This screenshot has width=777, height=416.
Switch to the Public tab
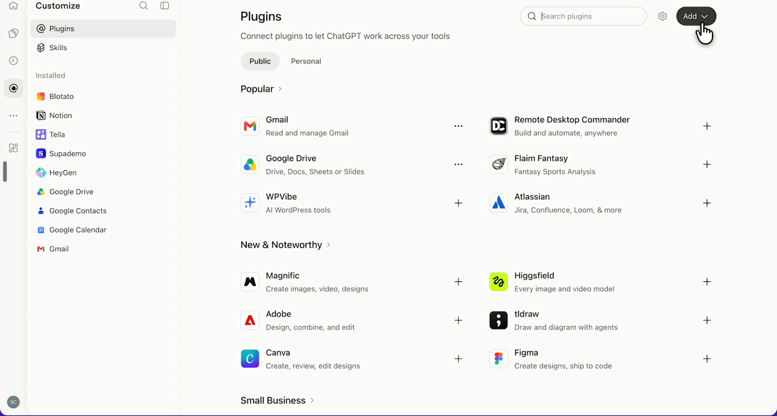point(260,61)
